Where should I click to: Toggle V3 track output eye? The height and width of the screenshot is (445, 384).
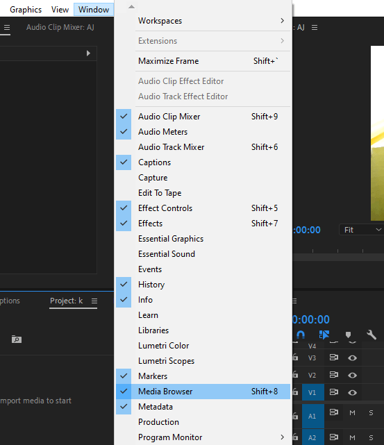[x=352, y=358]
